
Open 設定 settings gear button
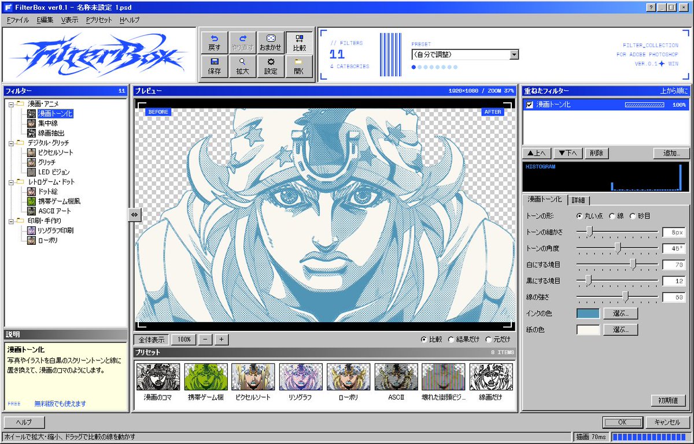(x=271, y=66)
